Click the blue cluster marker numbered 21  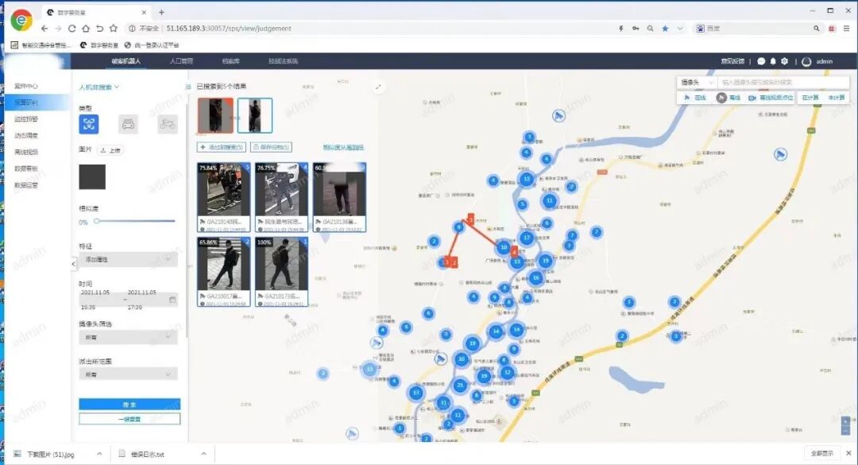(x=460, y=386)
